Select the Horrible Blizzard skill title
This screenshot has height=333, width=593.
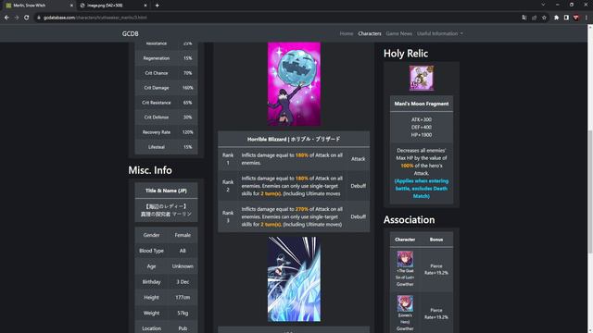pos(294,140)
